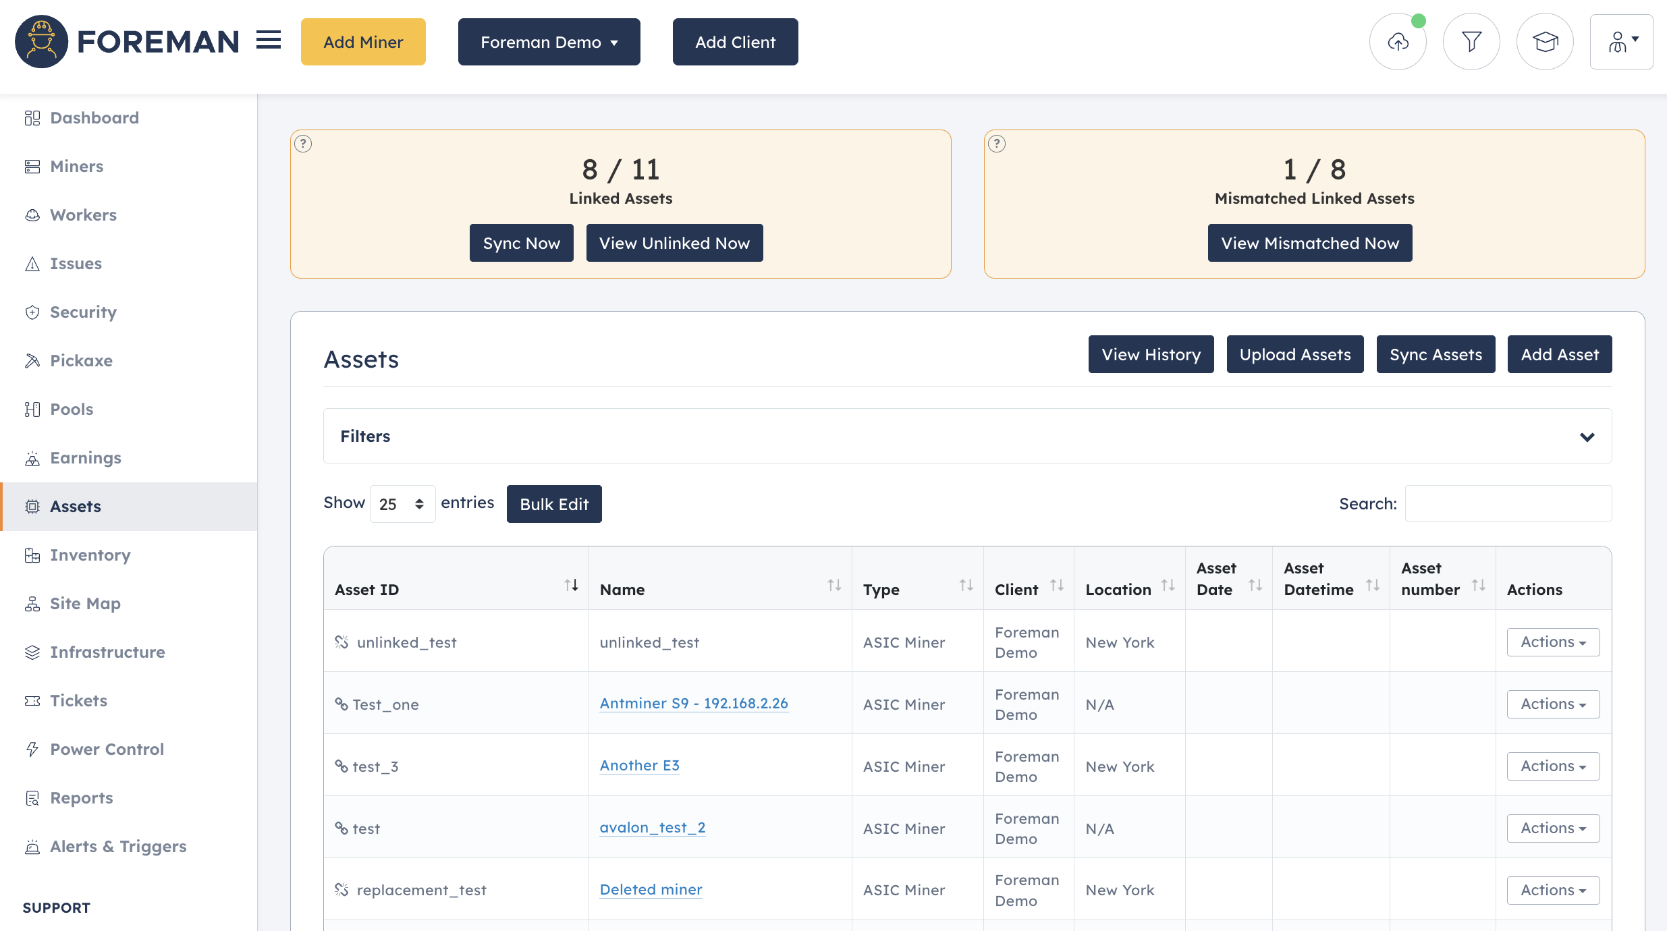Open Dashboard in the sidebar

coord(128,118)
